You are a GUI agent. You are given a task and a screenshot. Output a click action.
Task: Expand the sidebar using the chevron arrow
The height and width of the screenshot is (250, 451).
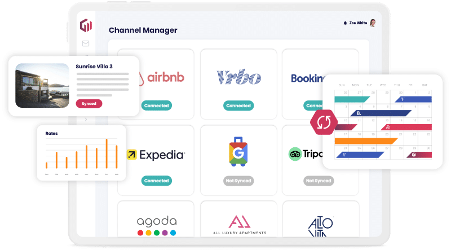click(86, 120)
